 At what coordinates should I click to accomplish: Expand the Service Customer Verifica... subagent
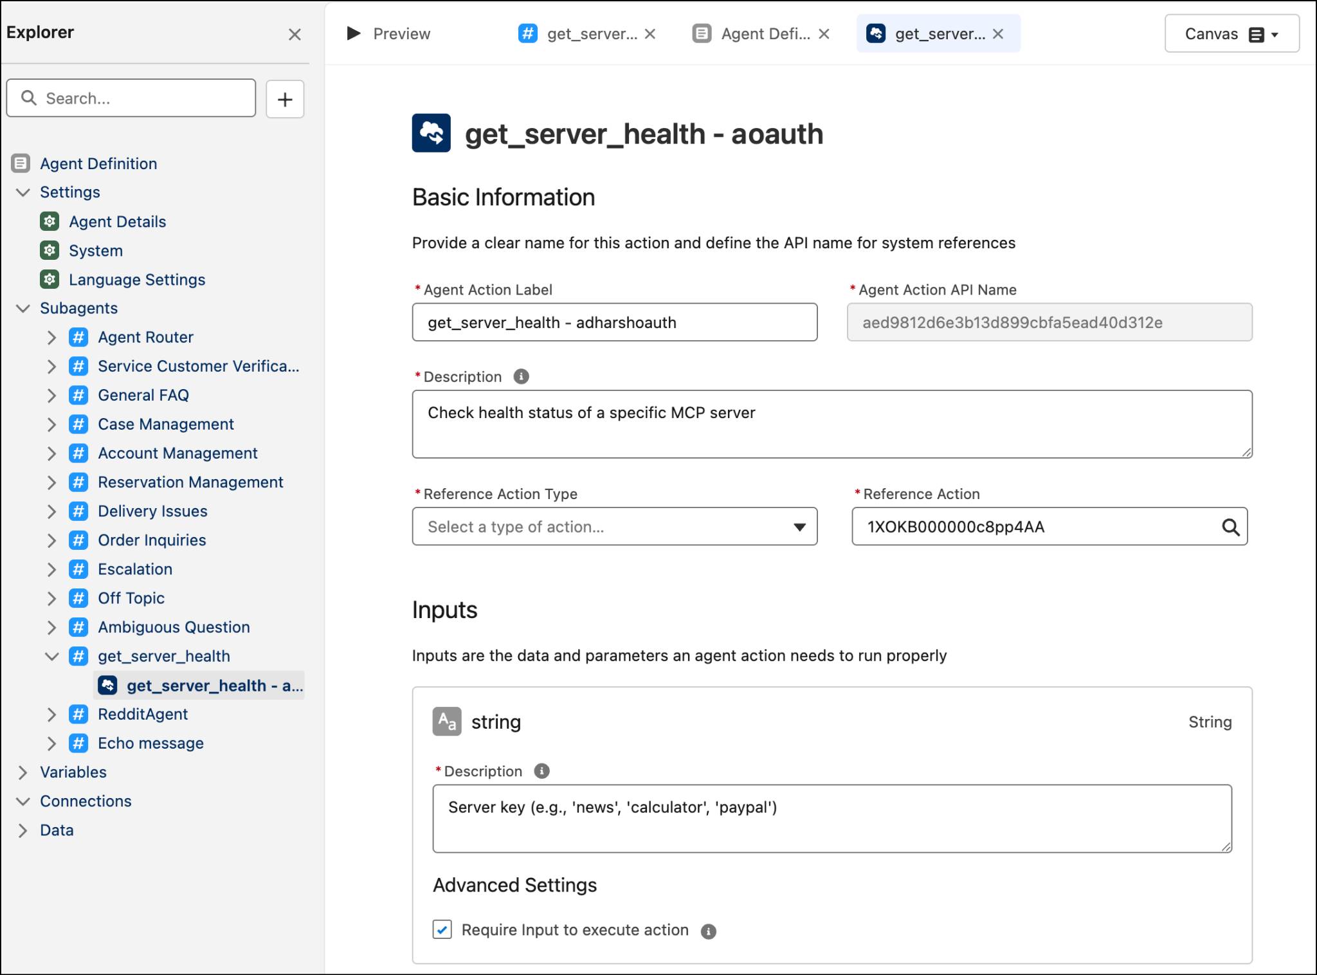tap(52, 366)
